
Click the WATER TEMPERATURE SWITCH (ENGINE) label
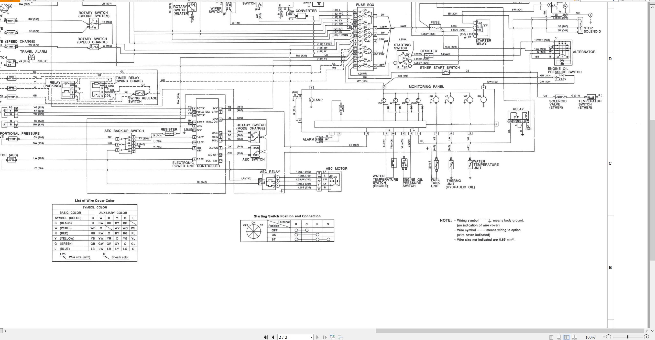pos(385,181)
